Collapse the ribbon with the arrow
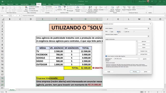 pos(165,13)
